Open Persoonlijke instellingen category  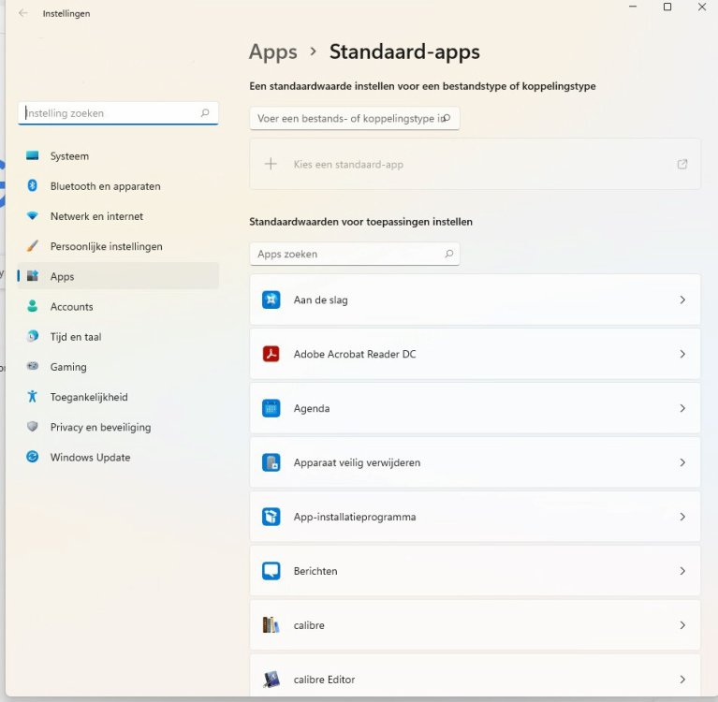(118, 246)
